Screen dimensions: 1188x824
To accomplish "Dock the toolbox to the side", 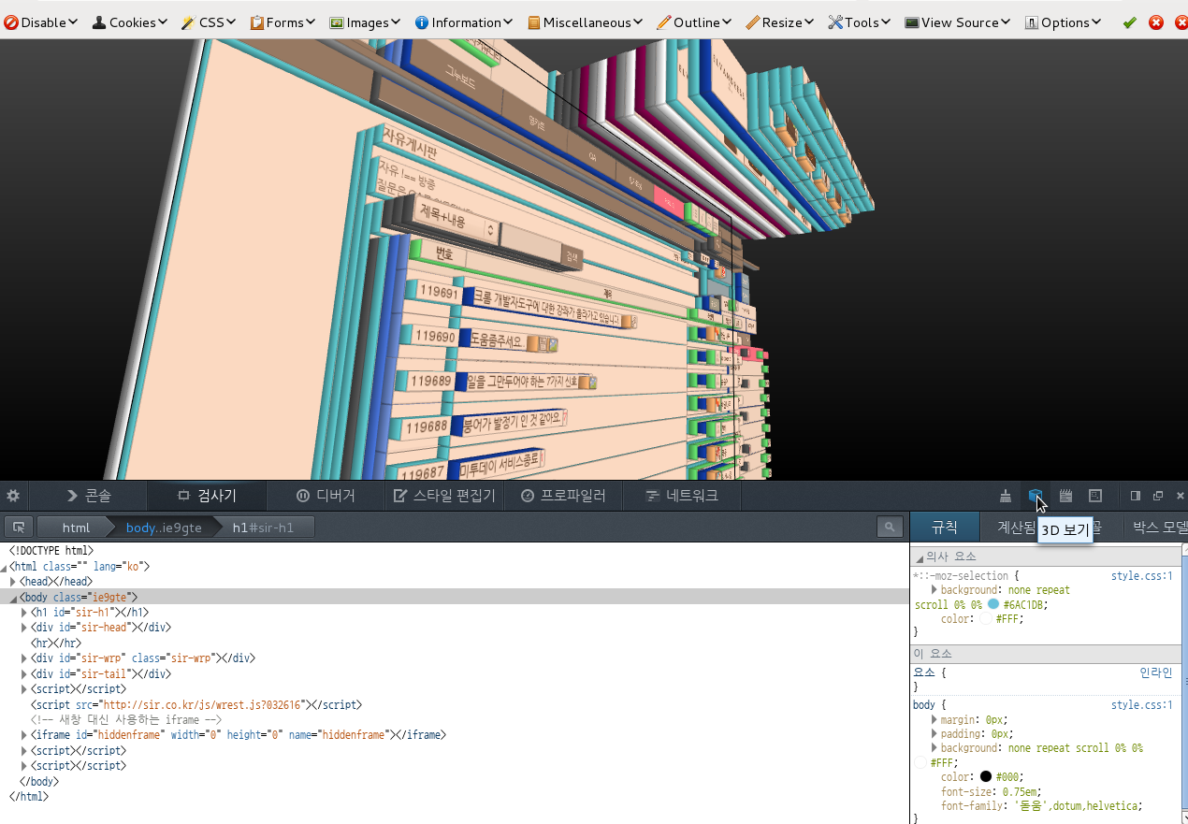I will click(x=1136, y=496).
